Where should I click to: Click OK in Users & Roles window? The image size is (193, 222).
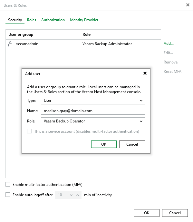[x=147, y=213]
